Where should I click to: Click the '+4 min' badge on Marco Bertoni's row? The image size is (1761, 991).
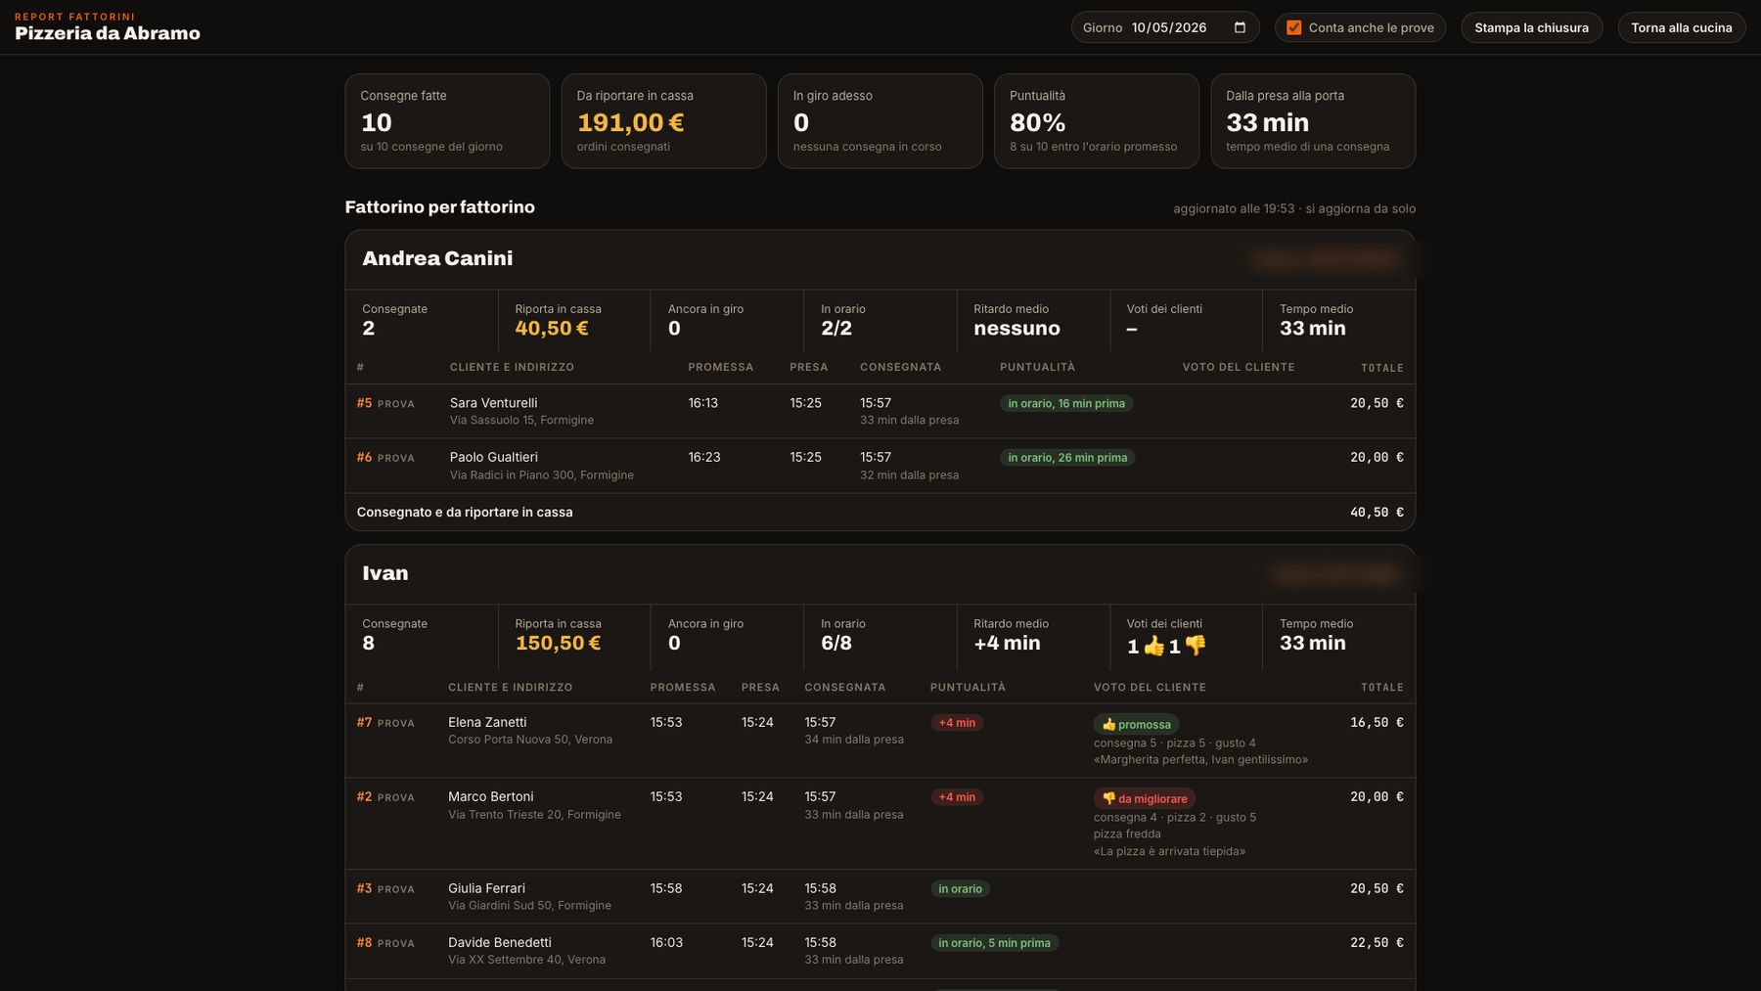(957, 797)
